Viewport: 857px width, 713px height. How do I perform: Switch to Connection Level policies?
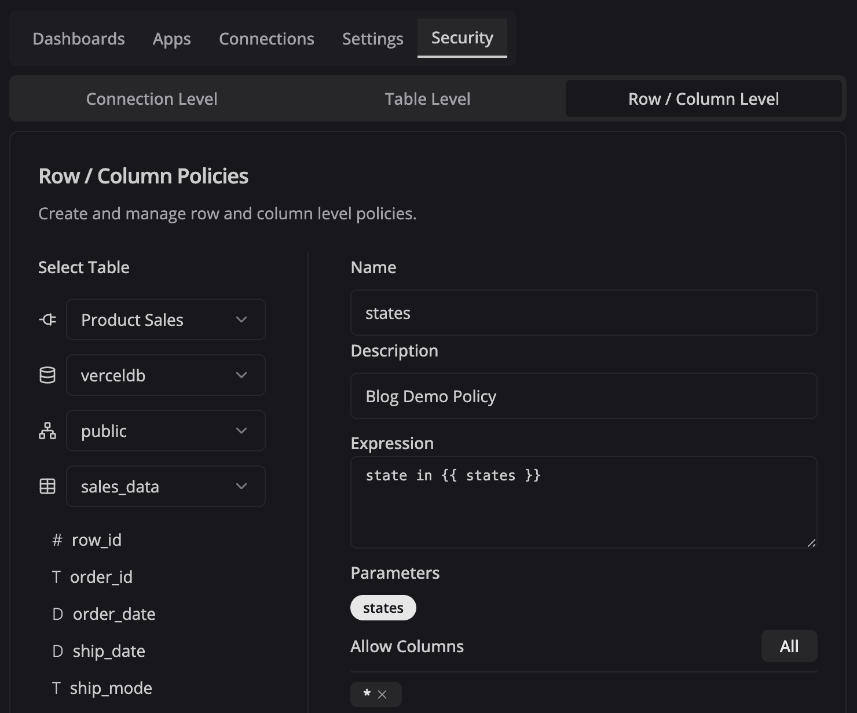(152, 99)
